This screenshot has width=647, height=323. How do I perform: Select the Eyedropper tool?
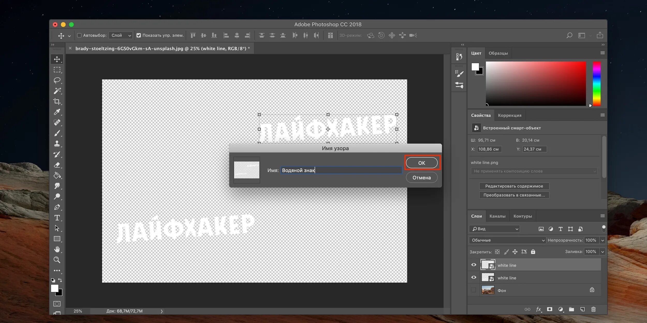click(57, 112)
